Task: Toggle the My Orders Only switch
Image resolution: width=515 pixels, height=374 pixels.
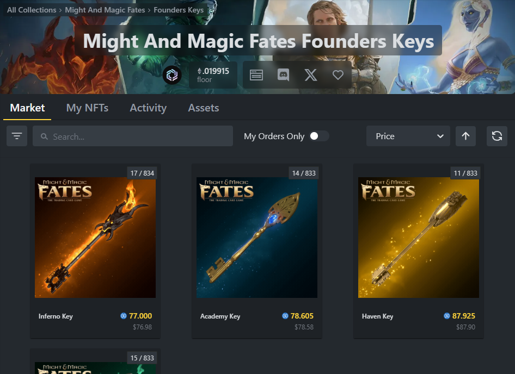Action: pos(319,136)
